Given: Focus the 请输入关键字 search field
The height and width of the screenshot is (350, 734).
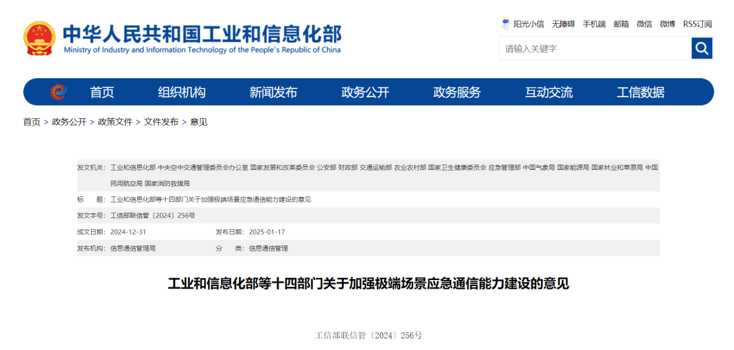Looking at the screenshot, I should pyautogui.click(x=595, y=48).
